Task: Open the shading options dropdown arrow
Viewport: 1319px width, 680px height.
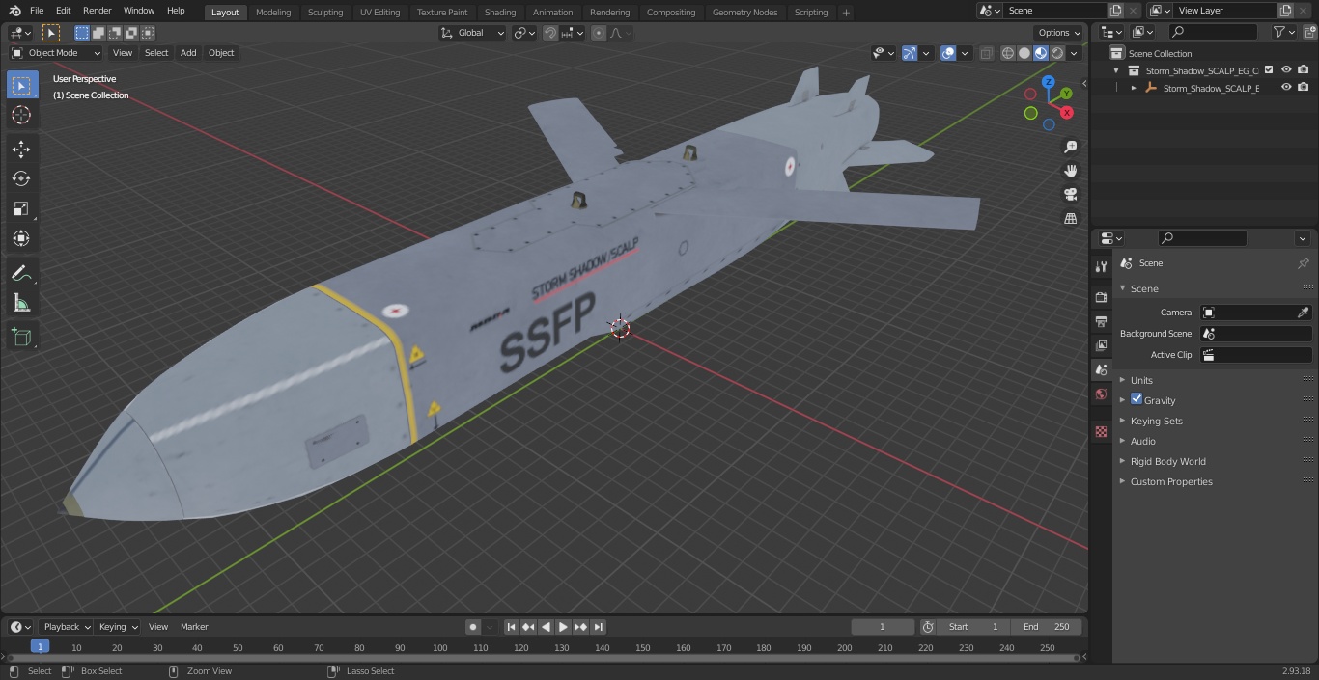Action: [x=1074, y=53]
